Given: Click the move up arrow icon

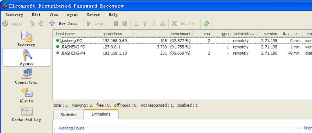Looking at the screenshot, I should pyautogui.click(x=145, y=24).
